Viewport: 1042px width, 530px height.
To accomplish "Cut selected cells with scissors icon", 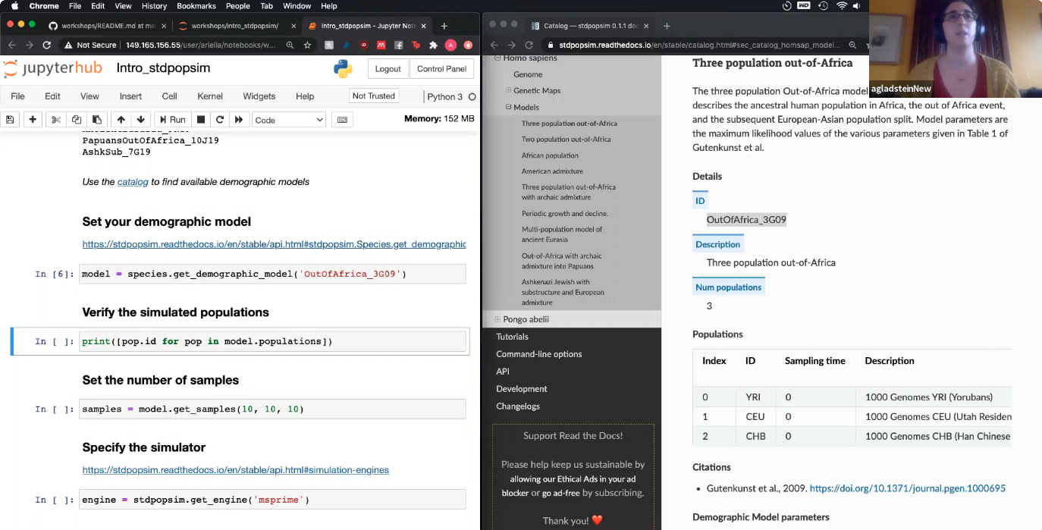I will [56, 120].
